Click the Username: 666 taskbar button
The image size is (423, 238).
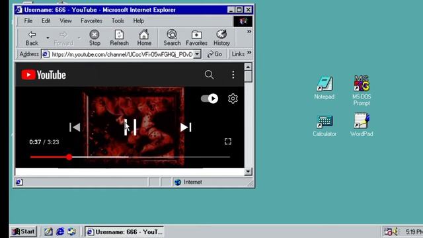coord(124,232)
